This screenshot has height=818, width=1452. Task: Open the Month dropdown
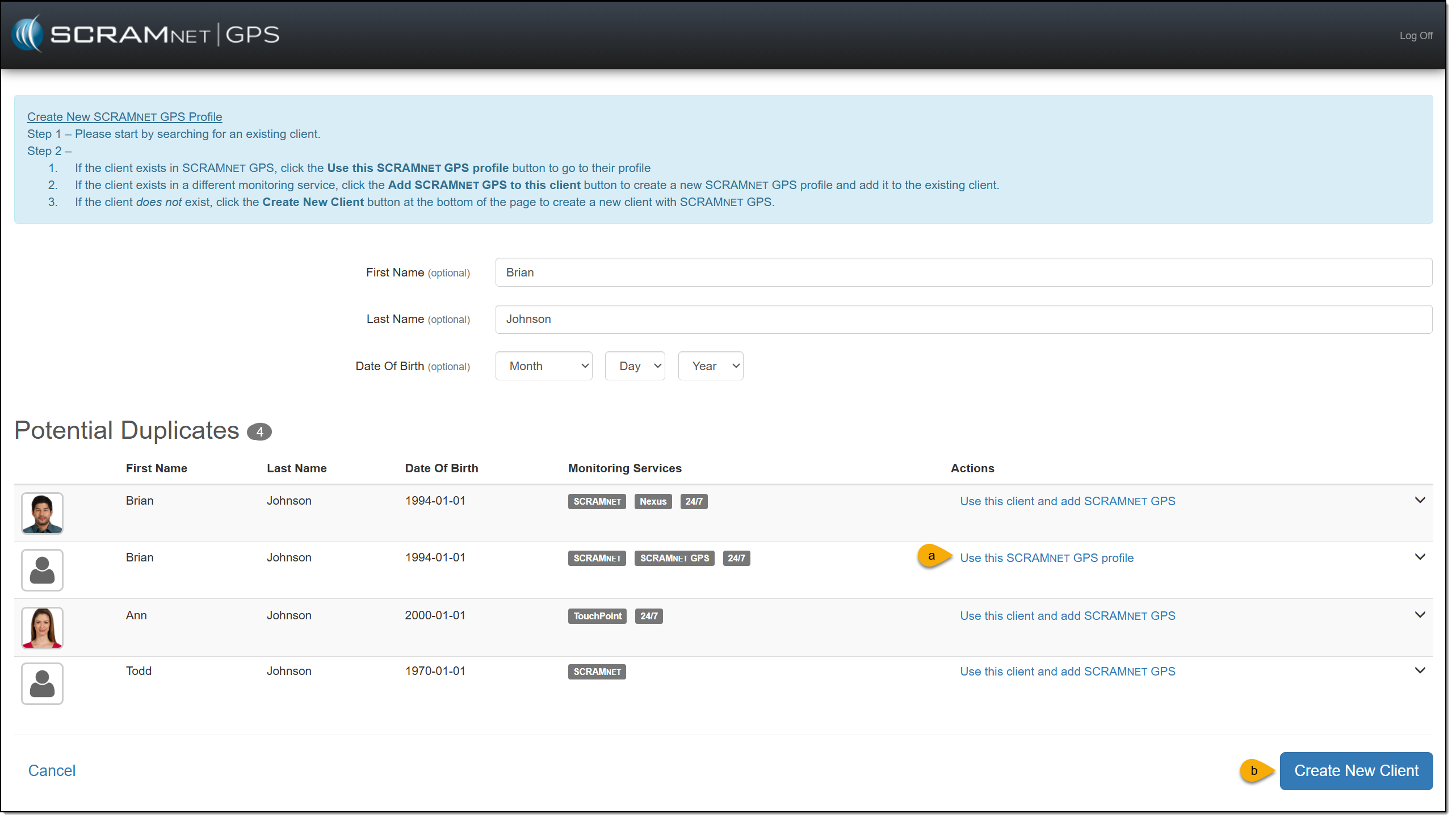click(544, 366)
